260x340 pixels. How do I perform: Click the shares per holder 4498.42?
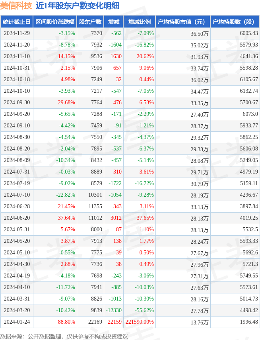point(249,310)
